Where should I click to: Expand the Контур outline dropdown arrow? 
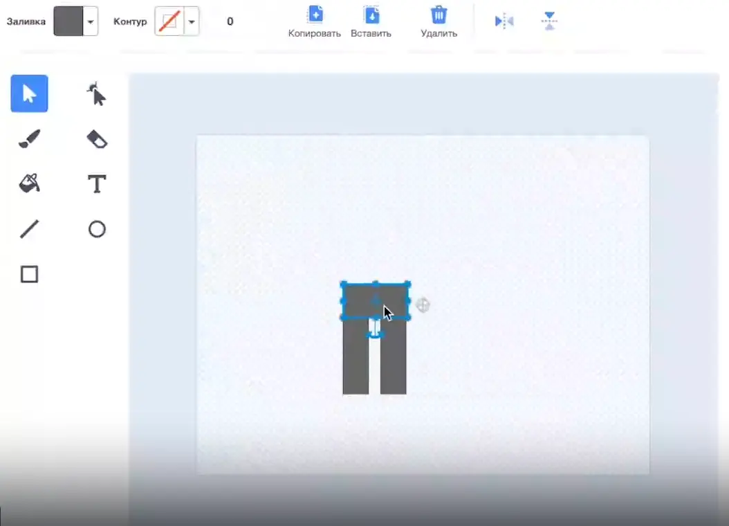tap(192, 21)
